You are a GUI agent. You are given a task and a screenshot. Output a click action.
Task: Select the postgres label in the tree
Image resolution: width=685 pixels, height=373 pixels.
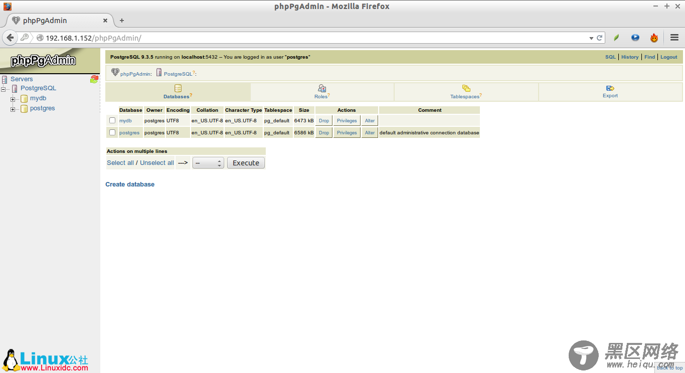coord(43,108)
